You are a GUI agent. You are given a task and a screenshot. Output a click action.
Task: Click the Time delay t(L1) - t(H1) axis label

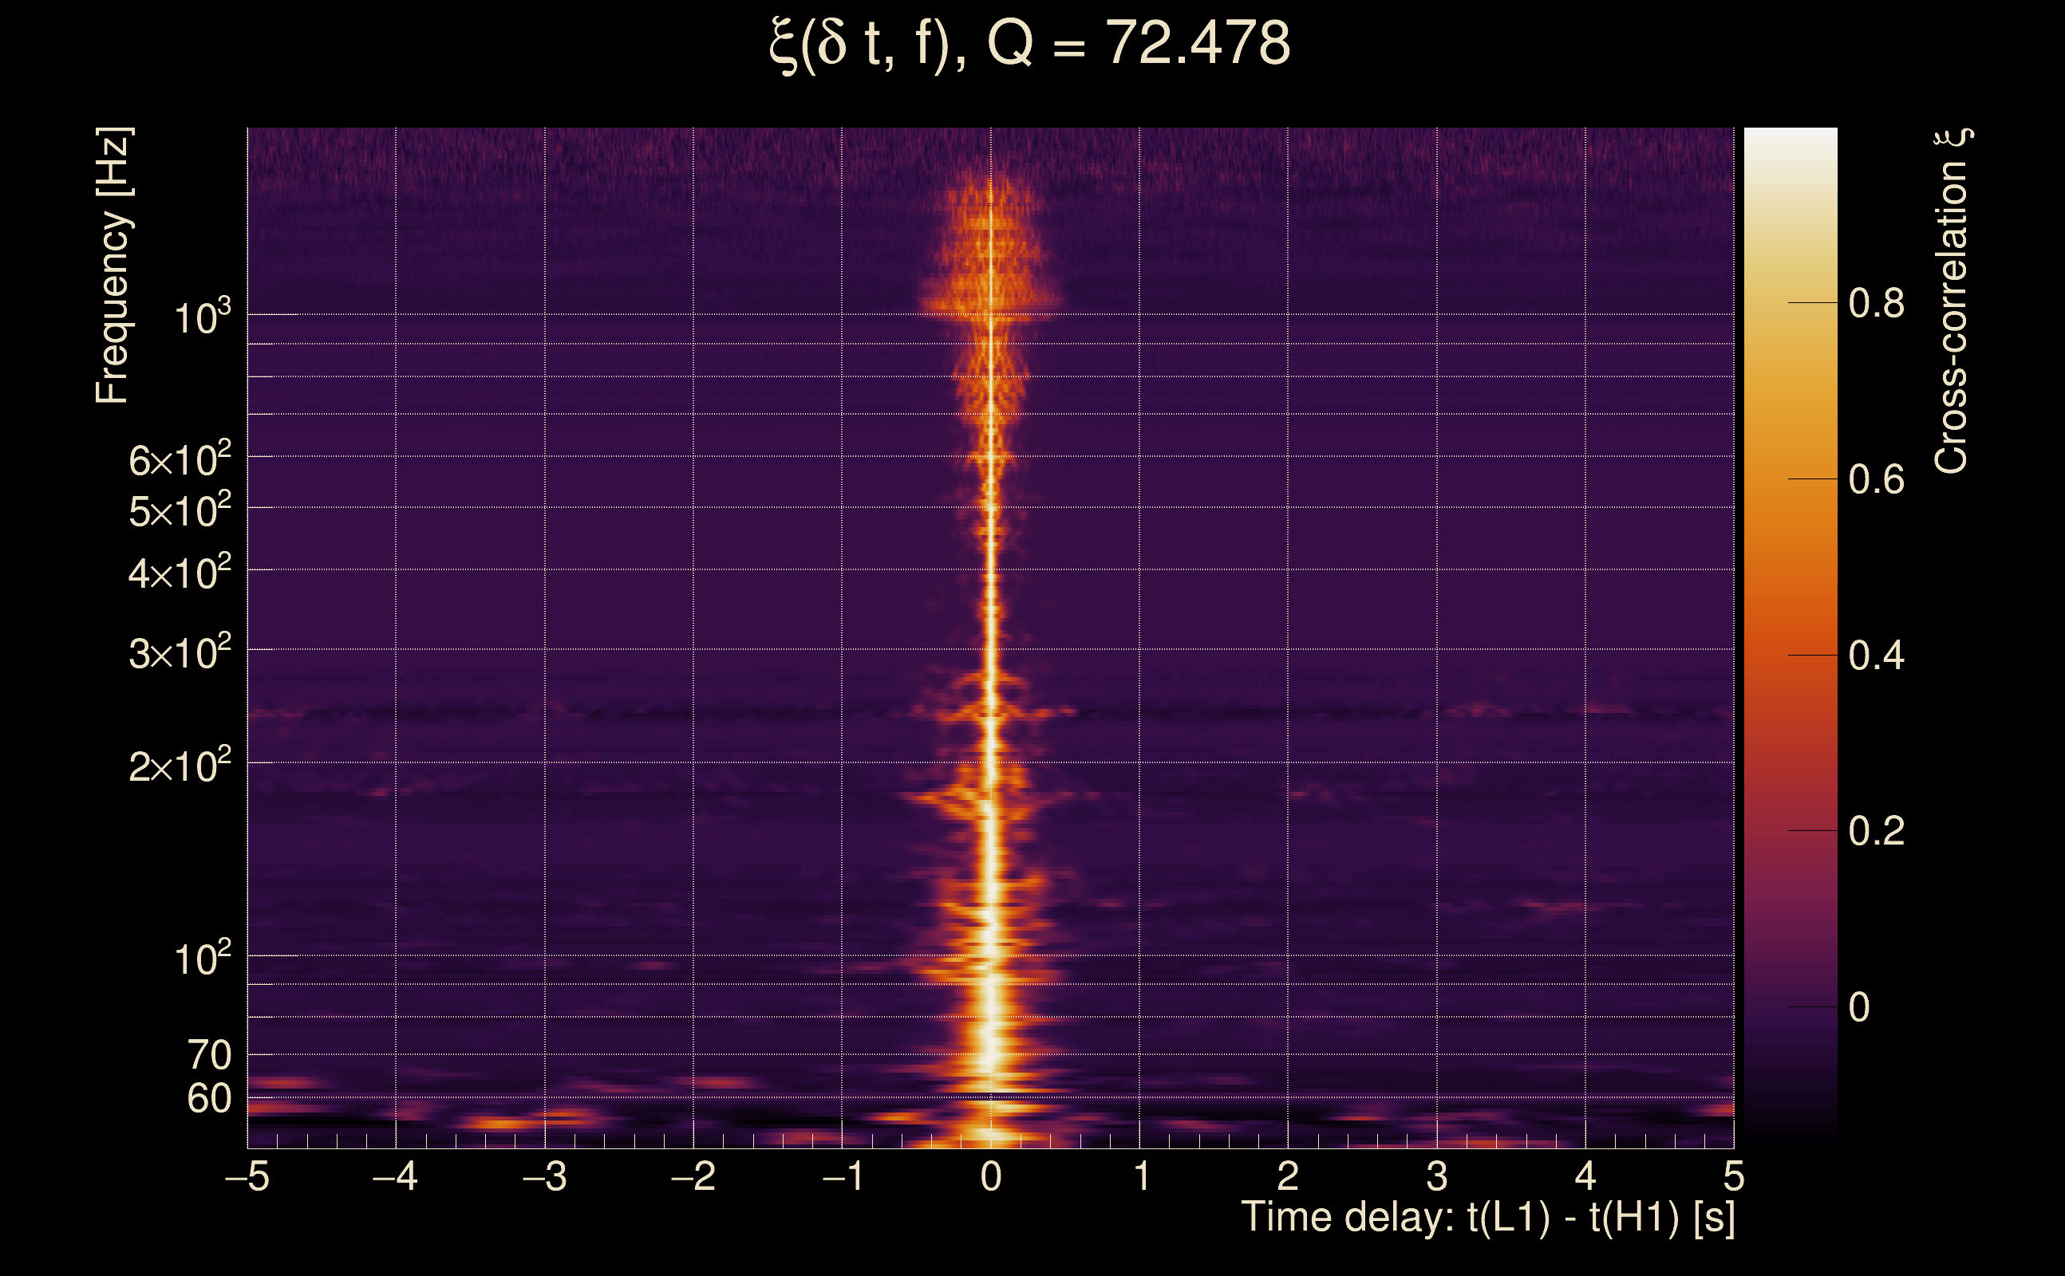tap(1487, 1218)
